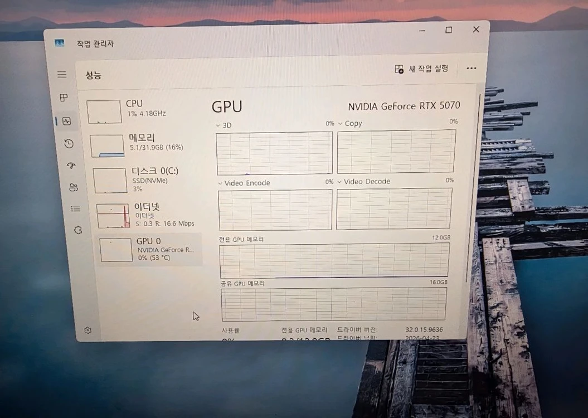The image size is (588, 418).
Task: Click the SSD(NVMe) disk type text
Action: pyautogui.click(x=150, y=181)
